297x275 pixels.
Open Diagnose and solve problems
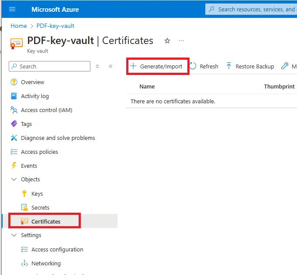tap(58, 138)
